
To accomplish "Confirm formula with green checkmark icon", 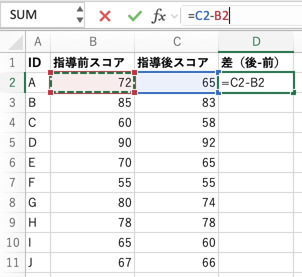I will click(x=134, y=16).
